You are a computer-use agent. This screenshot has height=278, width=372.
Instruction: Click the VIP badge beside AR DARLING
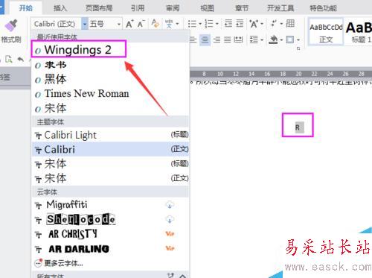click(x=170, y=248)
